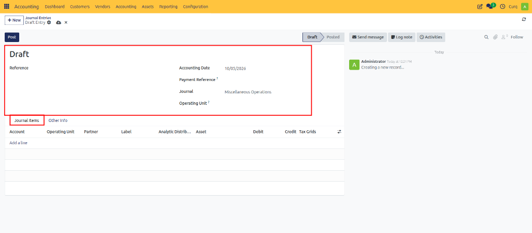The width and height of the screenshot is (532, 233).
Task: Click the Send message button
Action: 368,37
